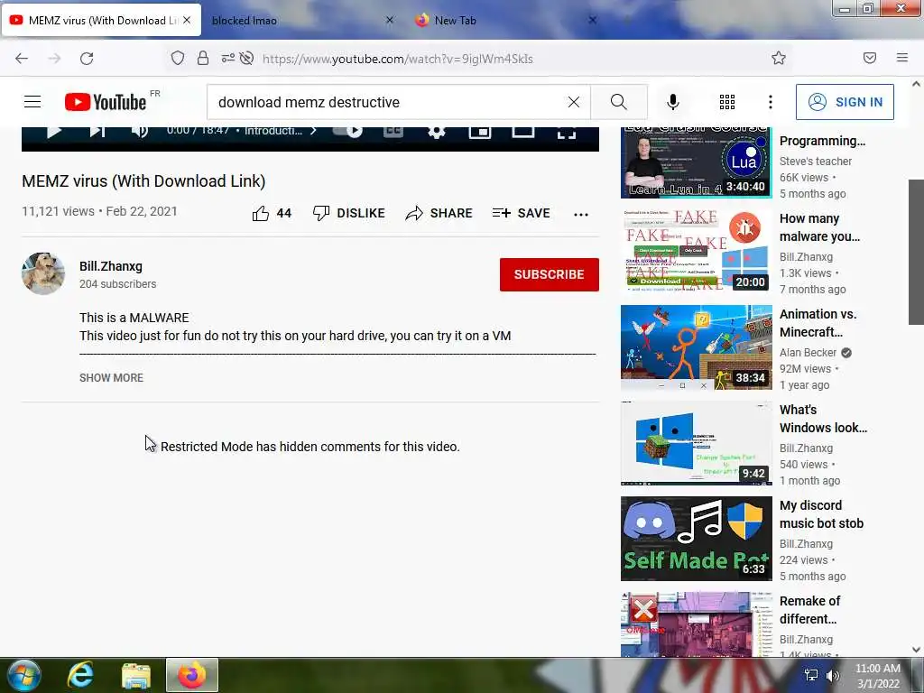Toggle the autoplay switch in the player
924x693 pixels.
coord(348,131)
